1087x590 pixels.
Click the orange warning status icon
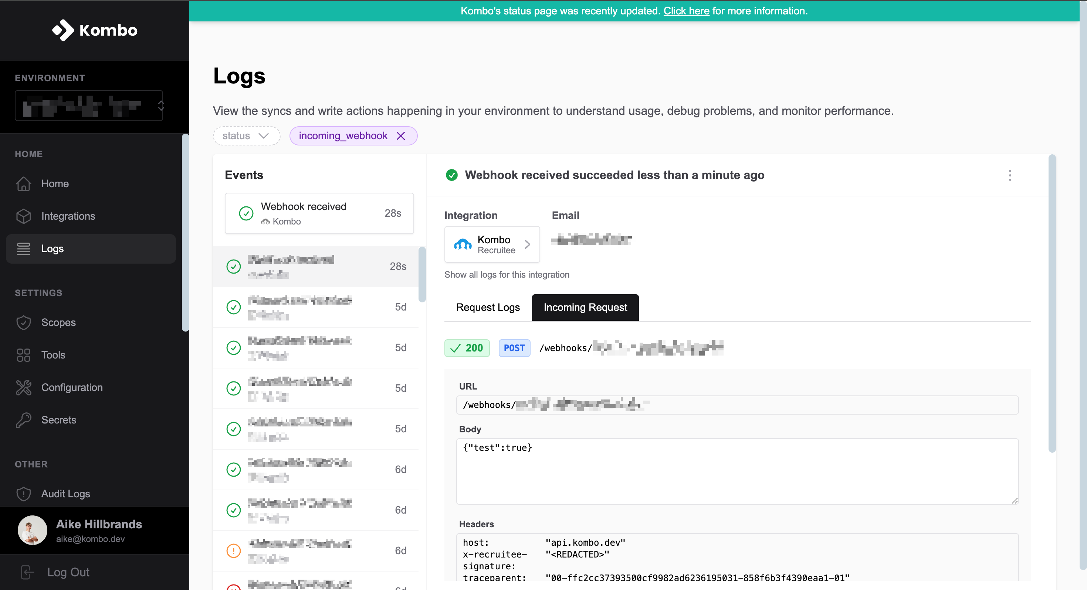point(233,550)
